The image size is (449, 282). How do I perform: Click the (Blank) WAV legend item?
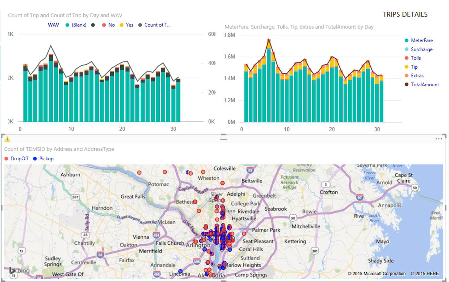[76, 25]
